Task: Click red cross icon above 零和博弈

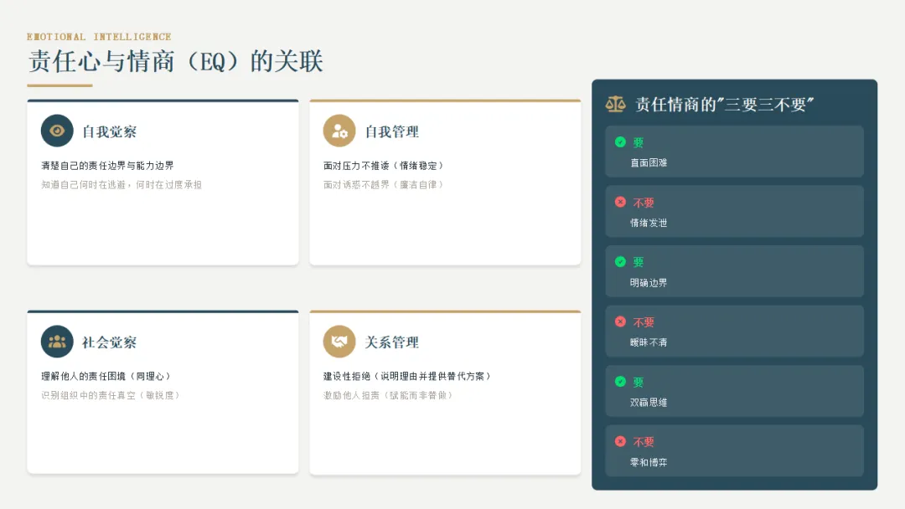Action: (x=620, y=441)
